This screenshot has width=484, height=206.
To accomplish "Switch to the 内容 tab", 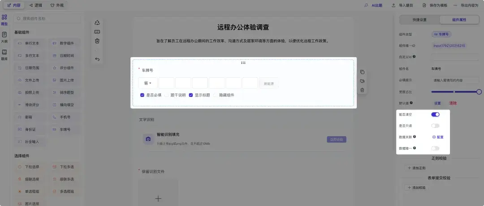I will (14, 5).
